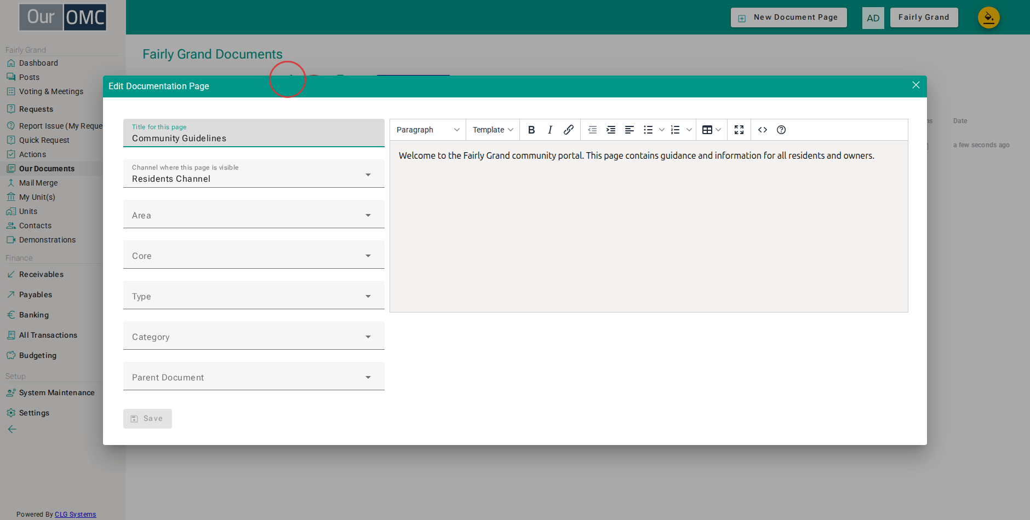Toggle bold formatting in editor toolbar

pyautogui.click(x=531, y=130)
